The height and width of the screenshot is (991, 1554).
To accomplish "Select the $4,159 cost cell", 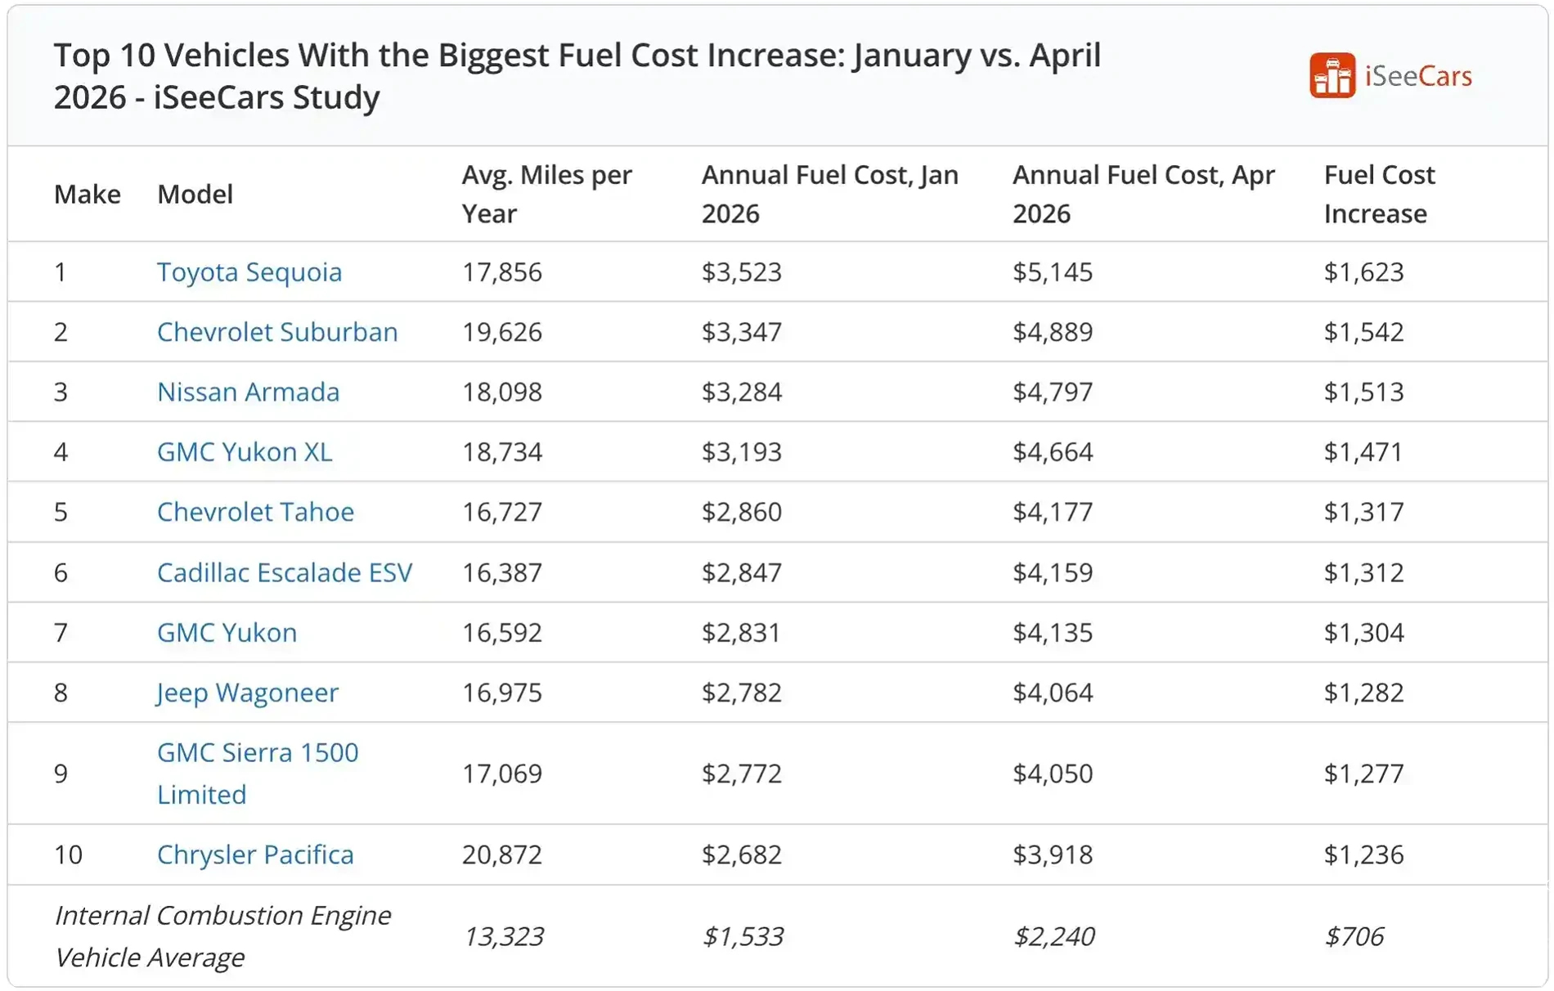I will point(1053,572).
